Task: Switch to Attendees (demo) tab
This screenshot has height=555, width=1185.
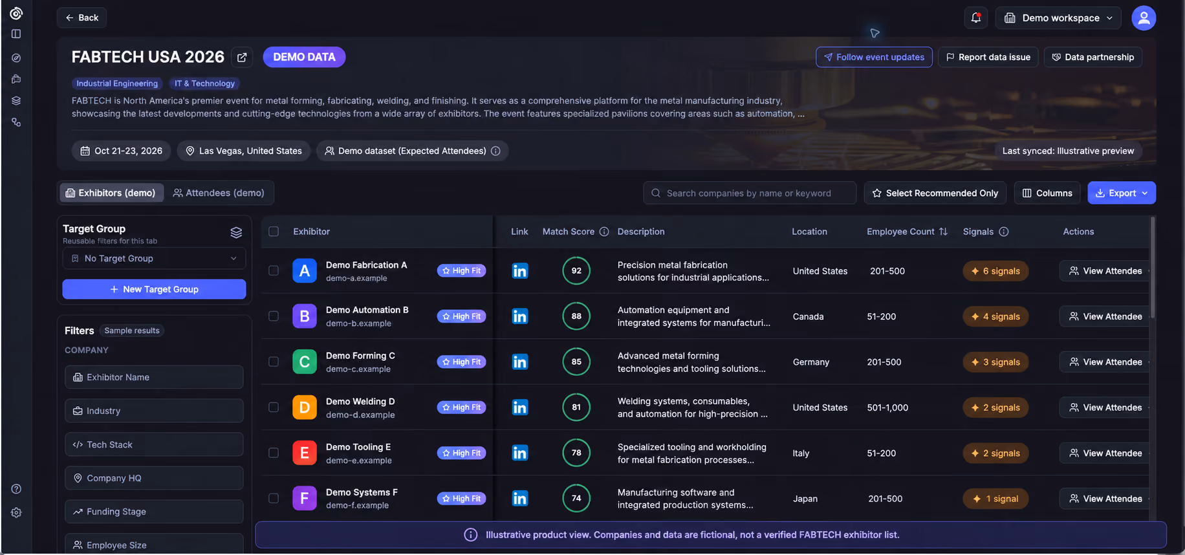Action: (x=219, y=193)
